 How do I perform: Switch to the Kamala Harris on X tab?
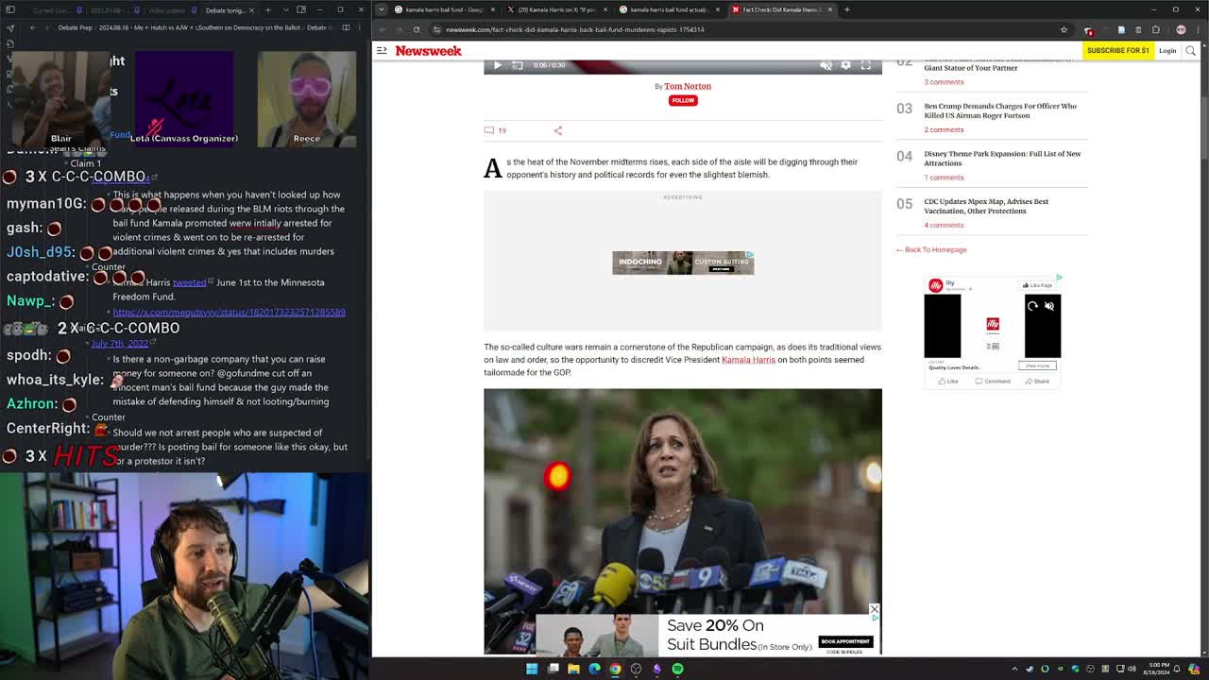coord(557,9)
